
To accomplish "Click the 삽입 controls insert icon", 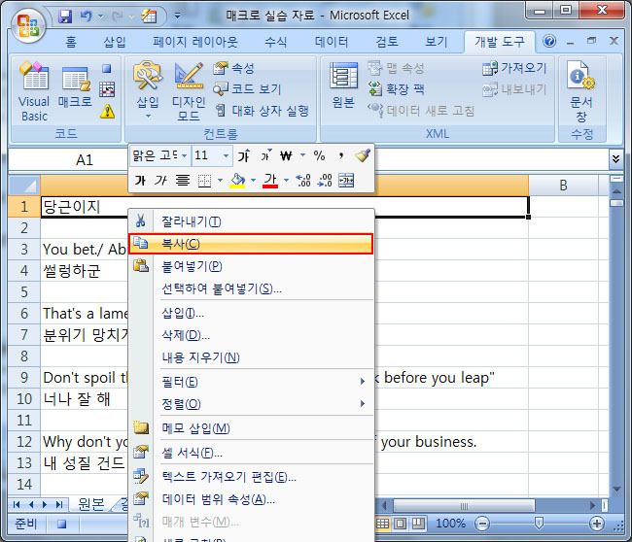I will point(148,90).
